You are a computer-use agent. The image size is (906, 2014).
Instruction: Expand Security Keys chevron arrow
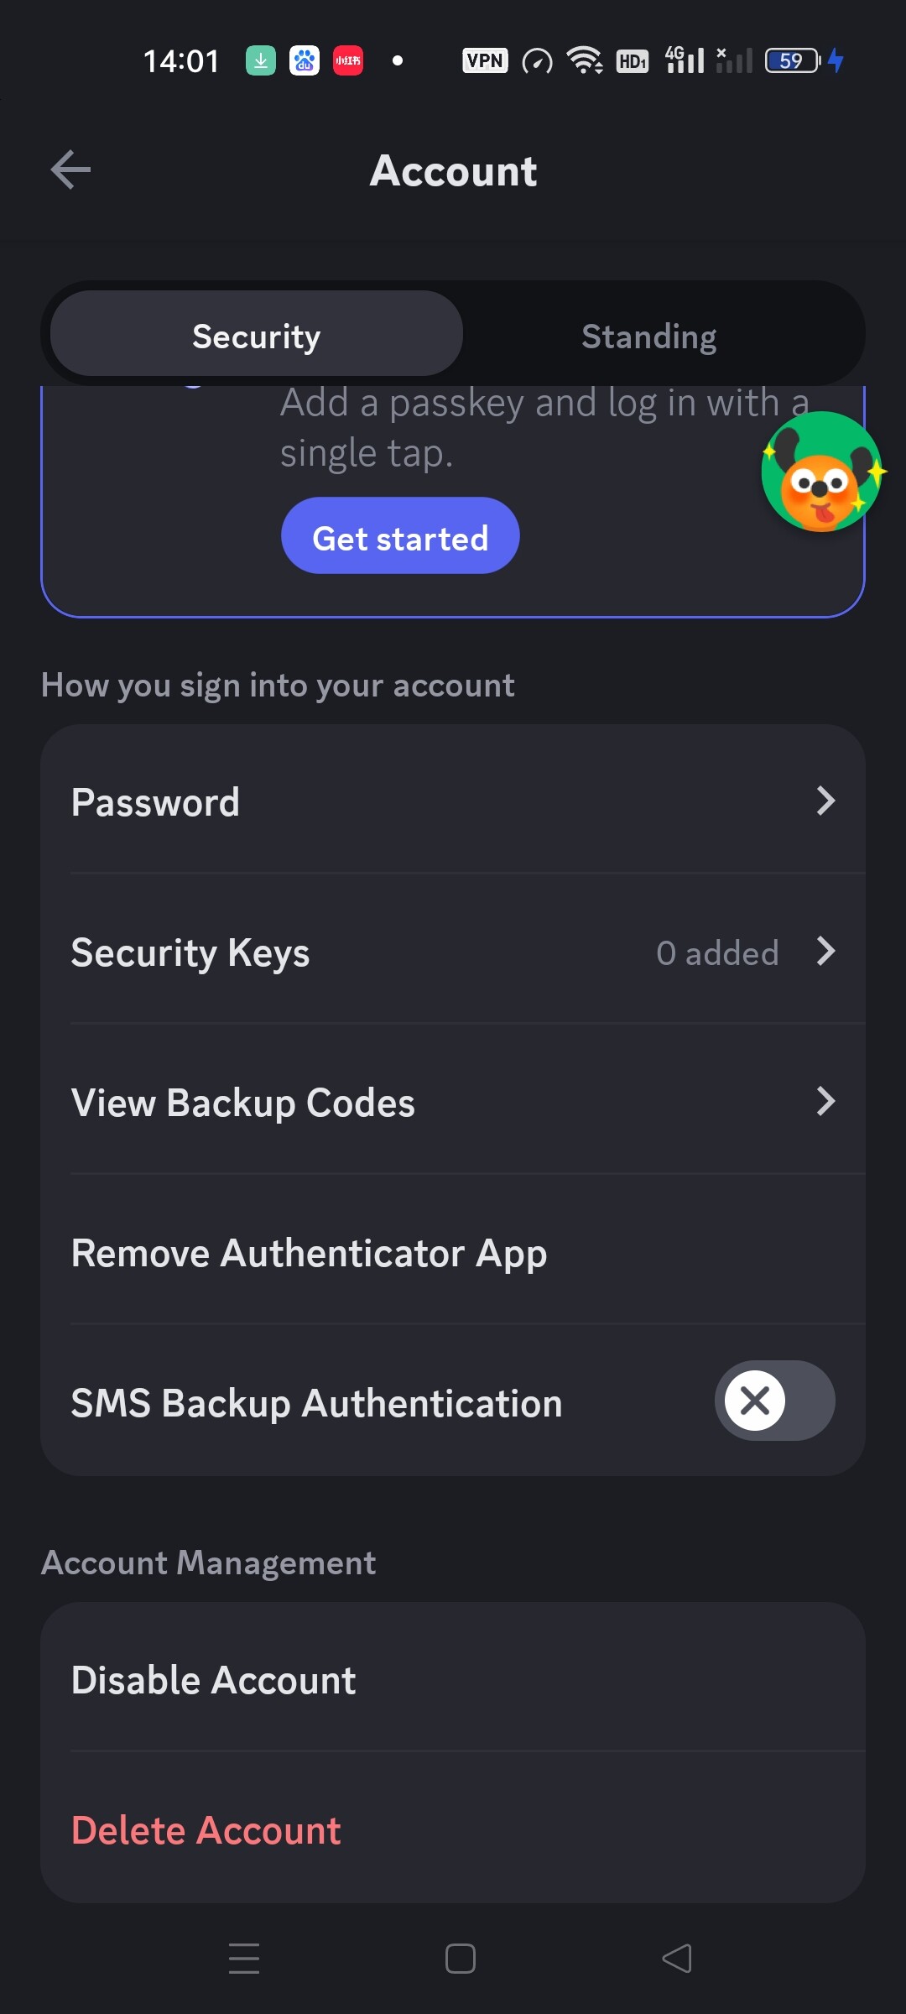tap(825, 952)
